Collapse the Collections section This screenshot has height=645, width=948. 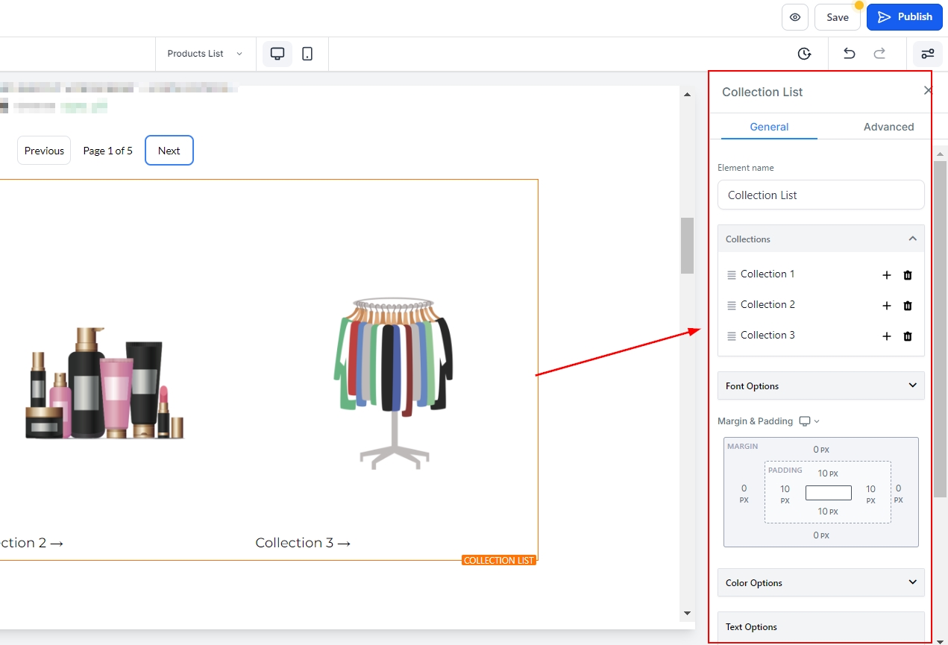click(x=912, y=239)
